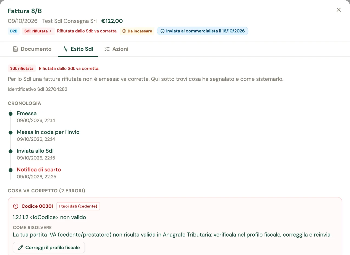The image size is (350, 255).
Task: Click the I tuoi dati (cedente) tag
Action: point(78,206)
